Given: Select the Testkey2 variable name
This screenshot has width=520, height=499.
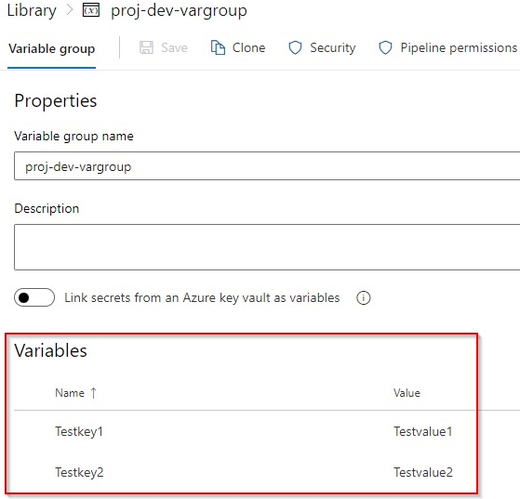Looking at the screenshot, I should coord(79,472).
